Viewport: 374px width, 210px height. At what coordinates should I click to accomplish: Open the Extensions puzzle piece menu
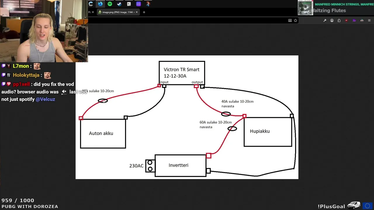click(x=339, y=20)
